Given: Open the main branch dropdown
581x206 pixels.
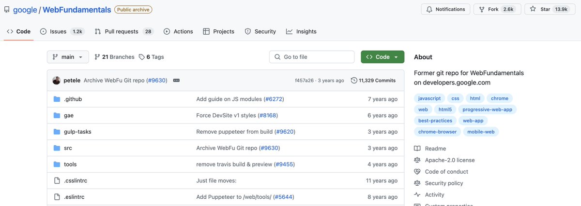Looking at the screenshot, I should [68, 57].
